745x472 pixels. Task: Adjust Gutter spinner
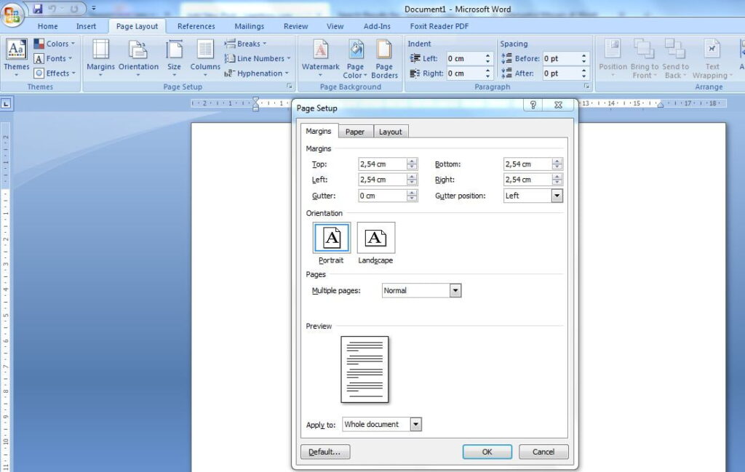pos(412,196)
